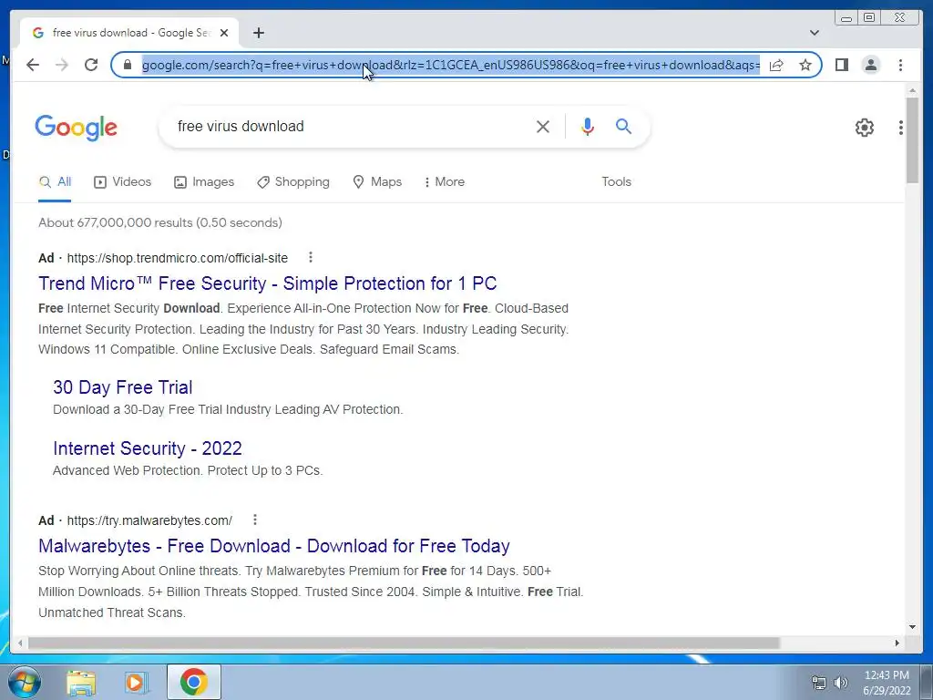The width and height of the screenshot is (933, 700).
Task: Open Chrome's three-dot menu
Action: point(900,65)
